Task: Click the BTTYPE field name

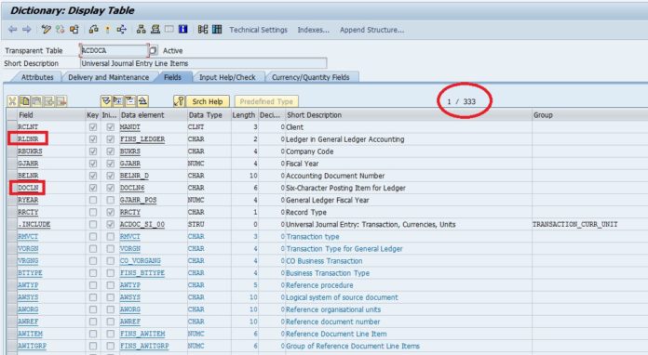Action: point(30,272)
